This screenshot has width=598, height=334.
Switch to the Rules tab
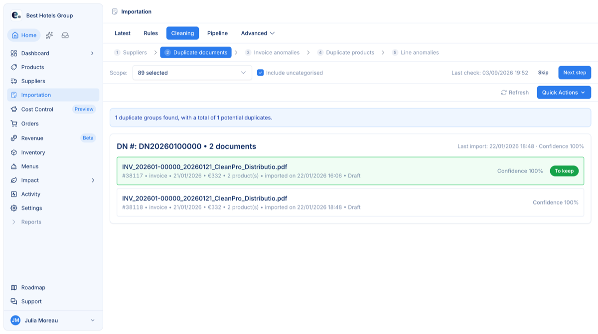(x=150, y=33)
